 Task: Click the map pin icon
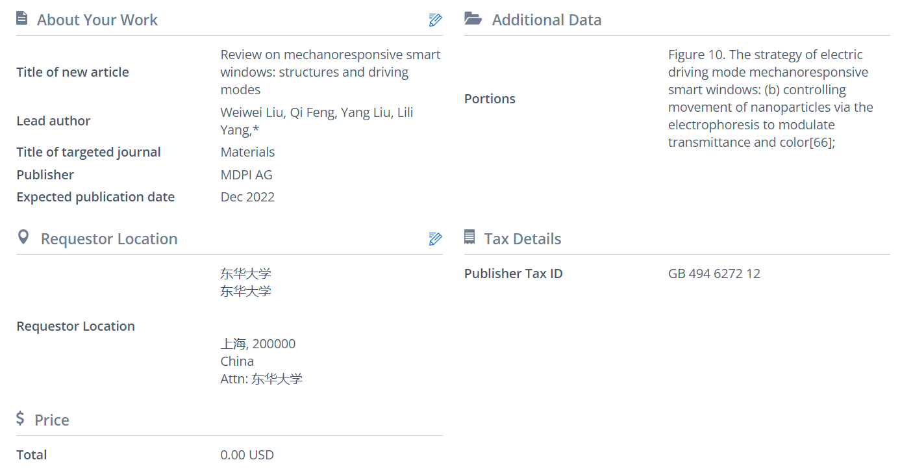[23, 238]
